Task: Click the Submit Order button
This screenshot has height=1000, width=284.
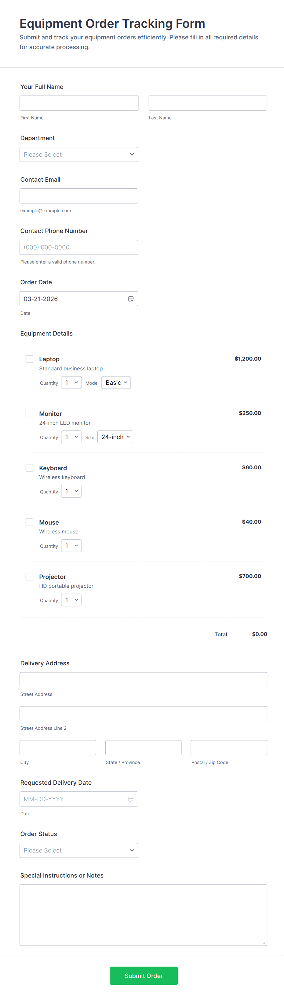Action: tap(144, 976)
